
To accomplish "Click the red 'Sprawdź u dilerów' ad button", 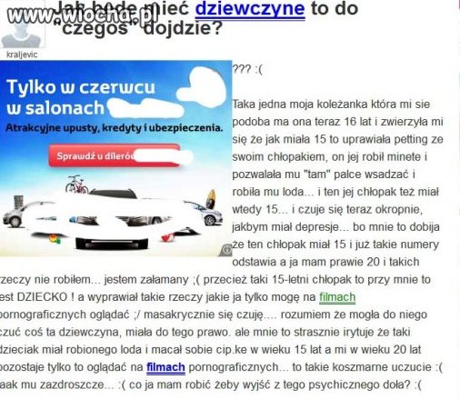I will point(115,155).
